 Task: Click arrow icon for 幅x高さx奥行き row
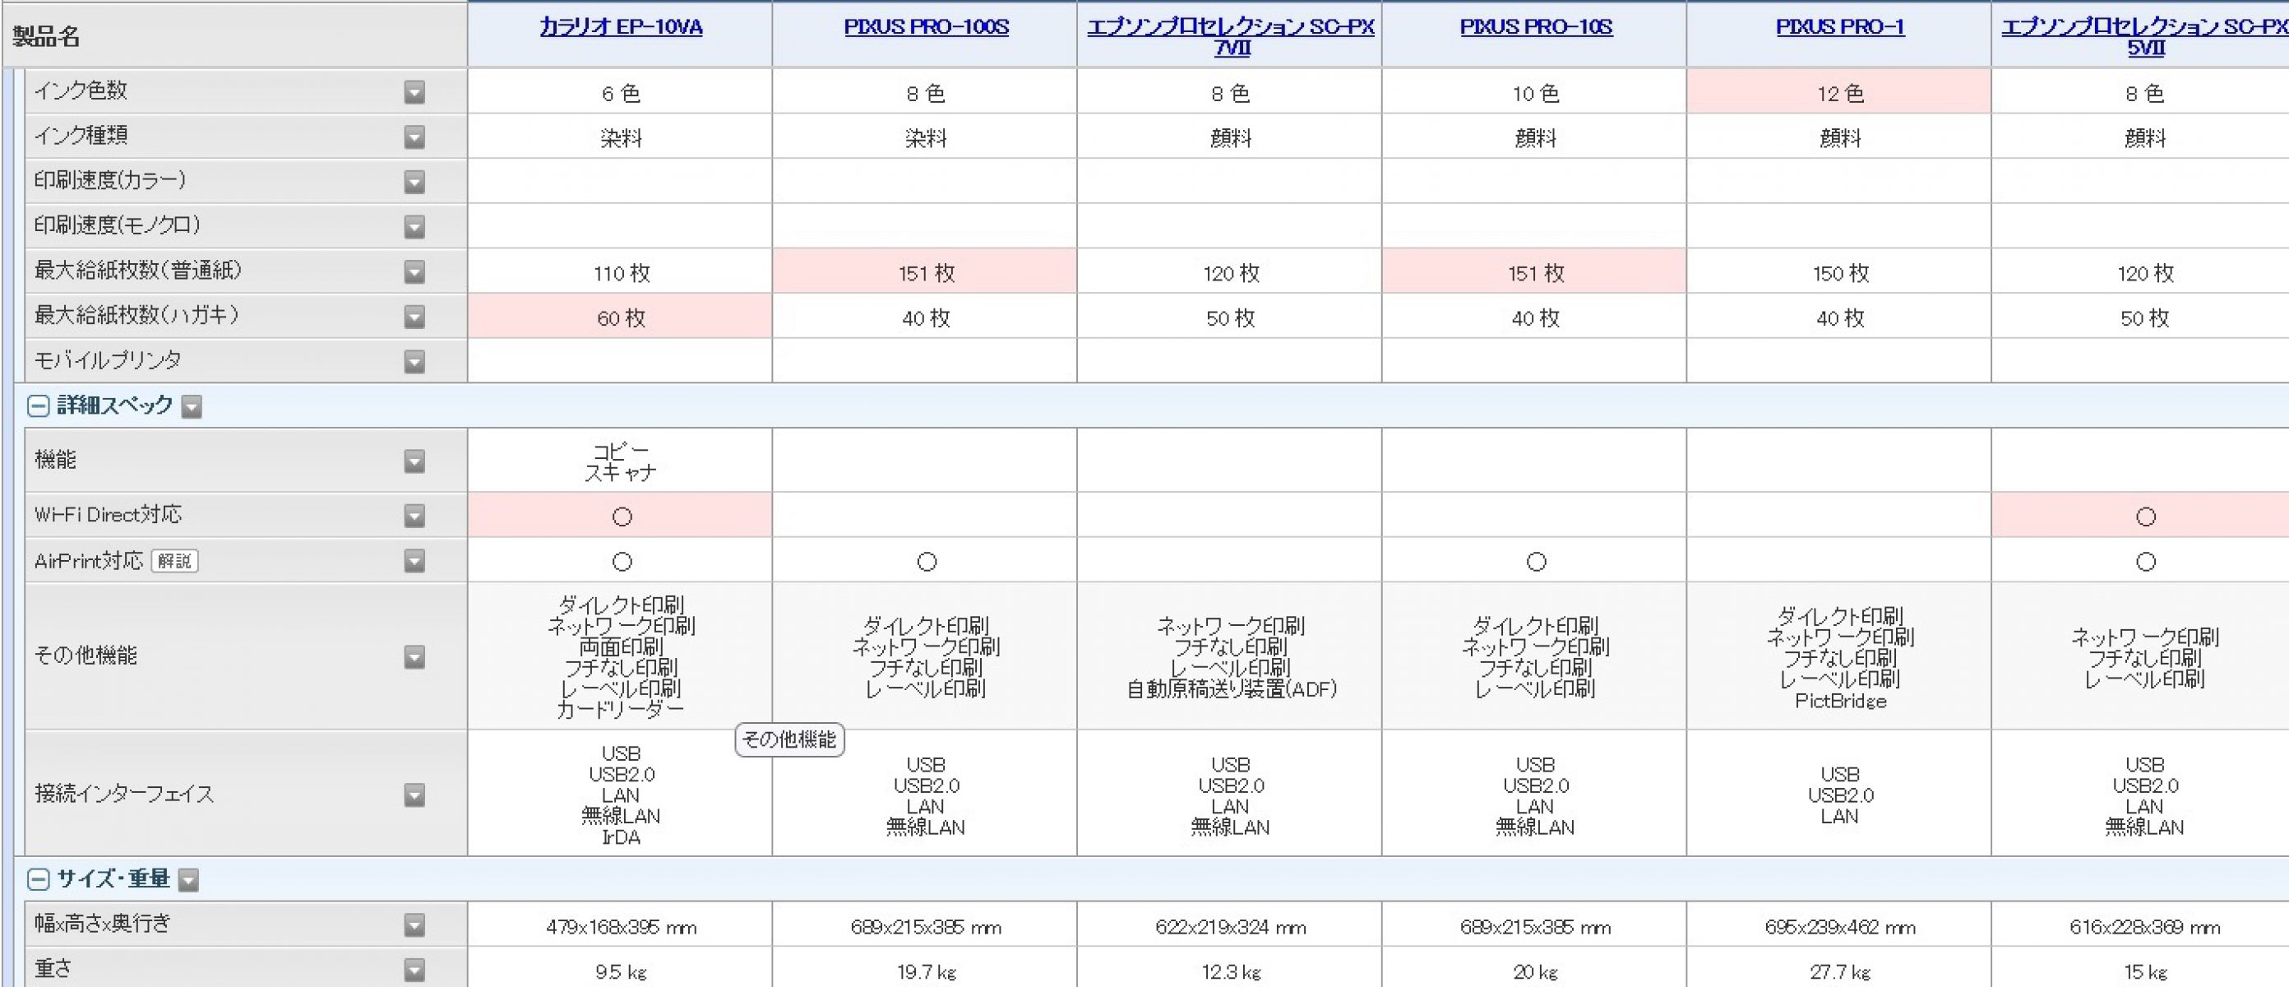[x=414, y=925]
